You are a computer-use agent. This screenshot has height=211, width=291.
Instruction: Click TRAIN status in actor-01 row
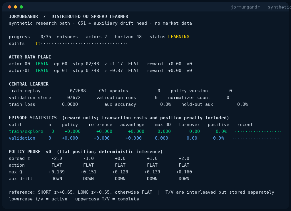tap(42, 71)
